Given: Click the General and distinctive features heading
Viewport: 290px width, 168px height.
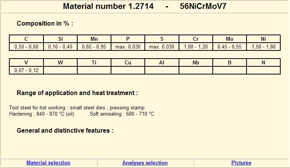Looking at the screenshot, I should [65, 130].
